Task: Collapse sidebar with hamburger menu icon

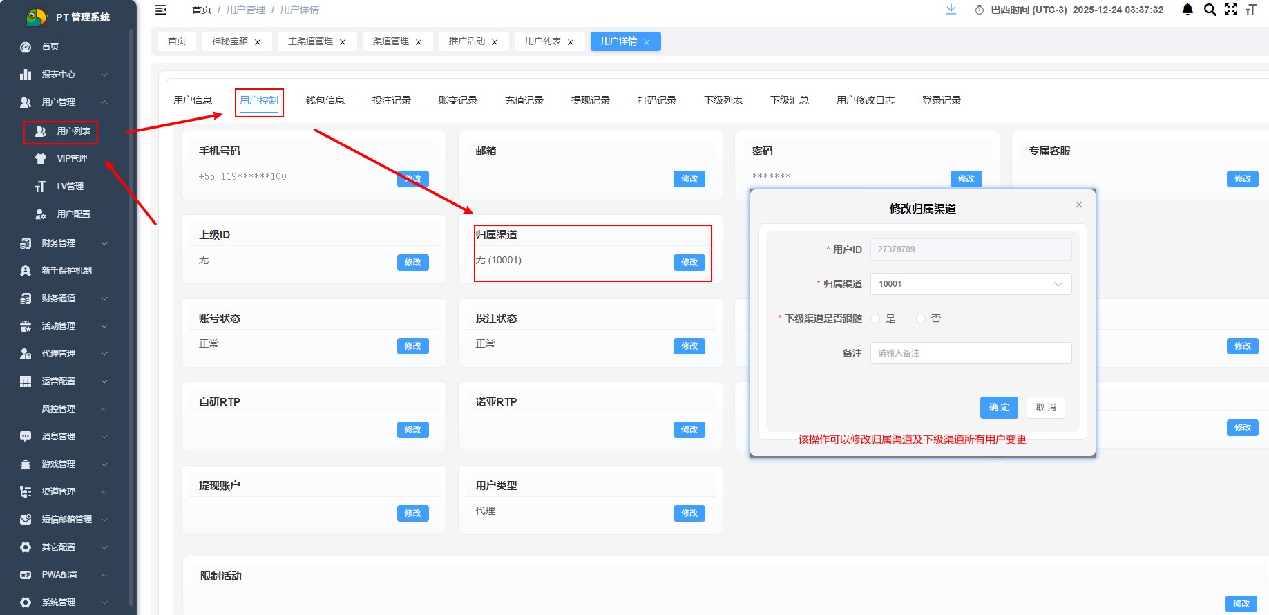Action: click(x=161, y=10)
